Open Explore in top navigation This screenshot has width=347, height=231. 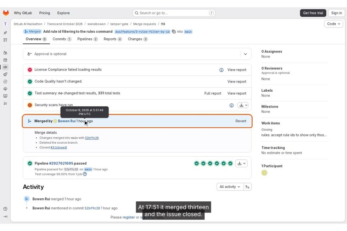point(63,13)
